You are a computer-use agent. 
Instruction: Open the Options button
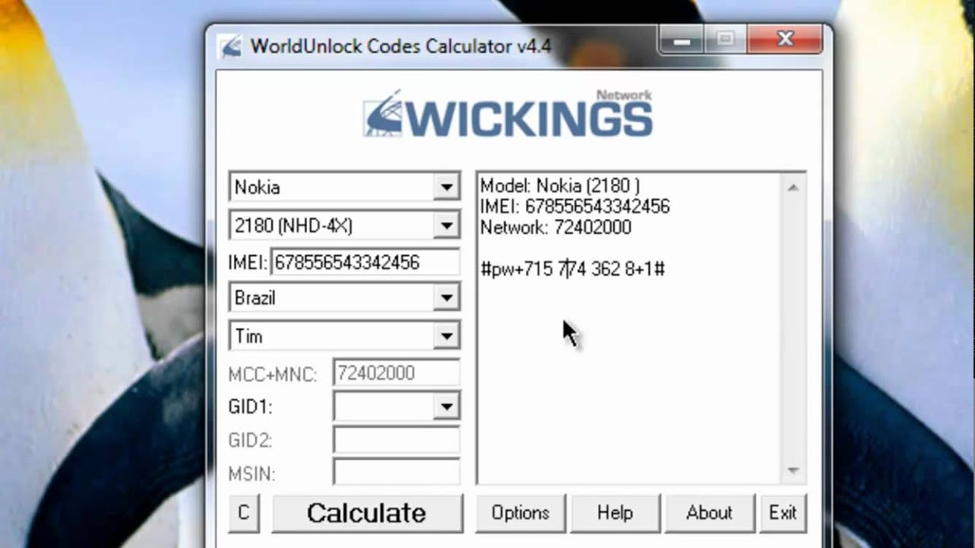tap(520, 513)
